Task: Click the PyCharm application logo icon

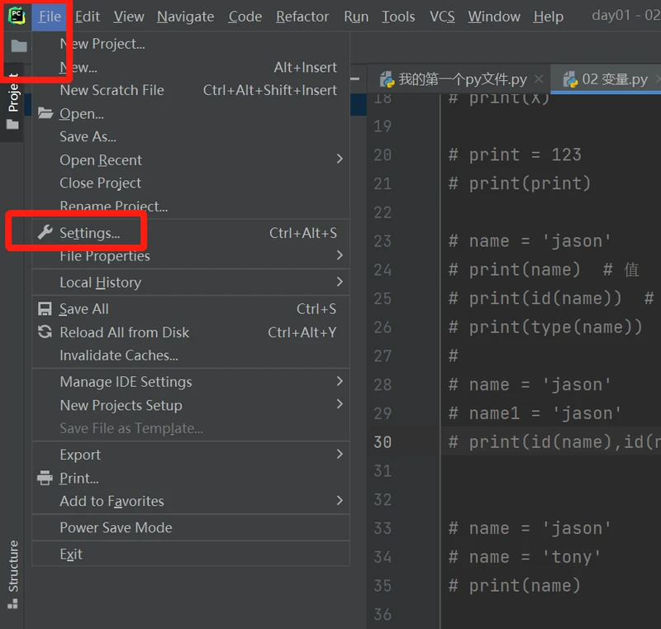Action: (17, 16)
